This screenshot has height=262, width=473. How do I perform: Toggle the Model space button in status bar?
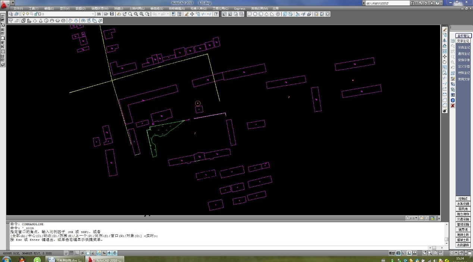392,253
